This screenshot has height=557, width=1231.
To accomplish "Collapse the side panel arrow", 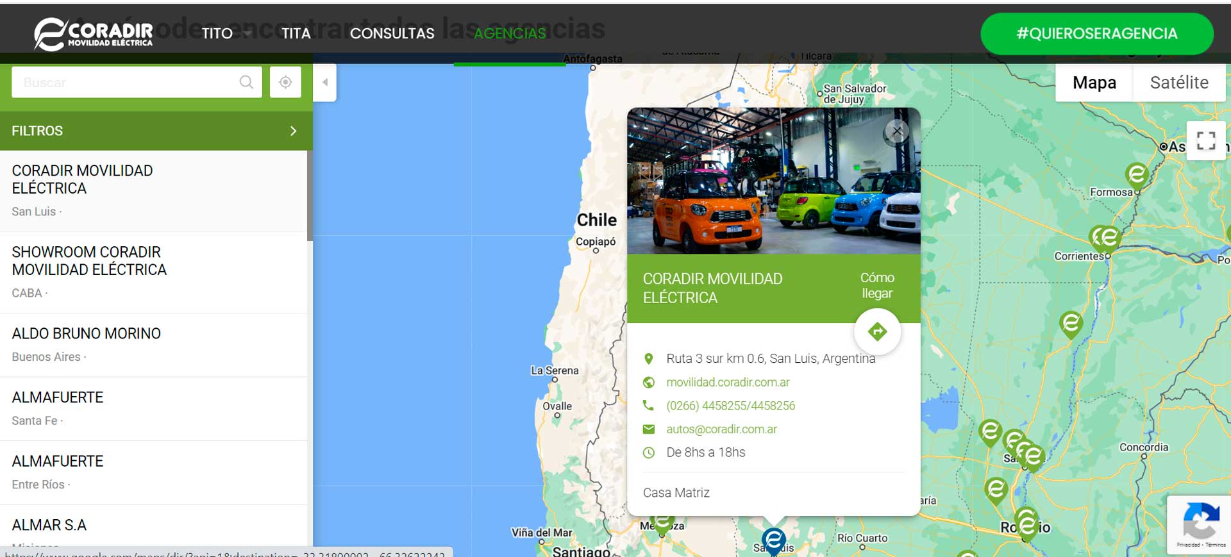I will (325, 82).
